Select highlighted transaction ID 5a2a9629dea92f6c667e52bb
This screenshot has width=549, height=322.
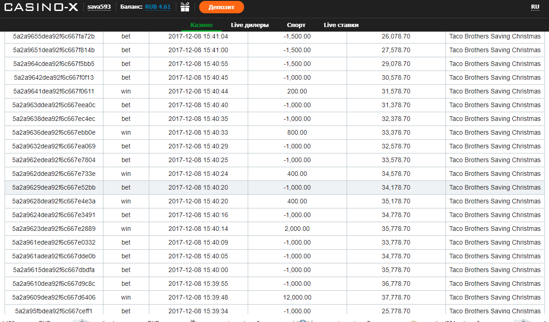pyautogui.click(x=54, y=187)
